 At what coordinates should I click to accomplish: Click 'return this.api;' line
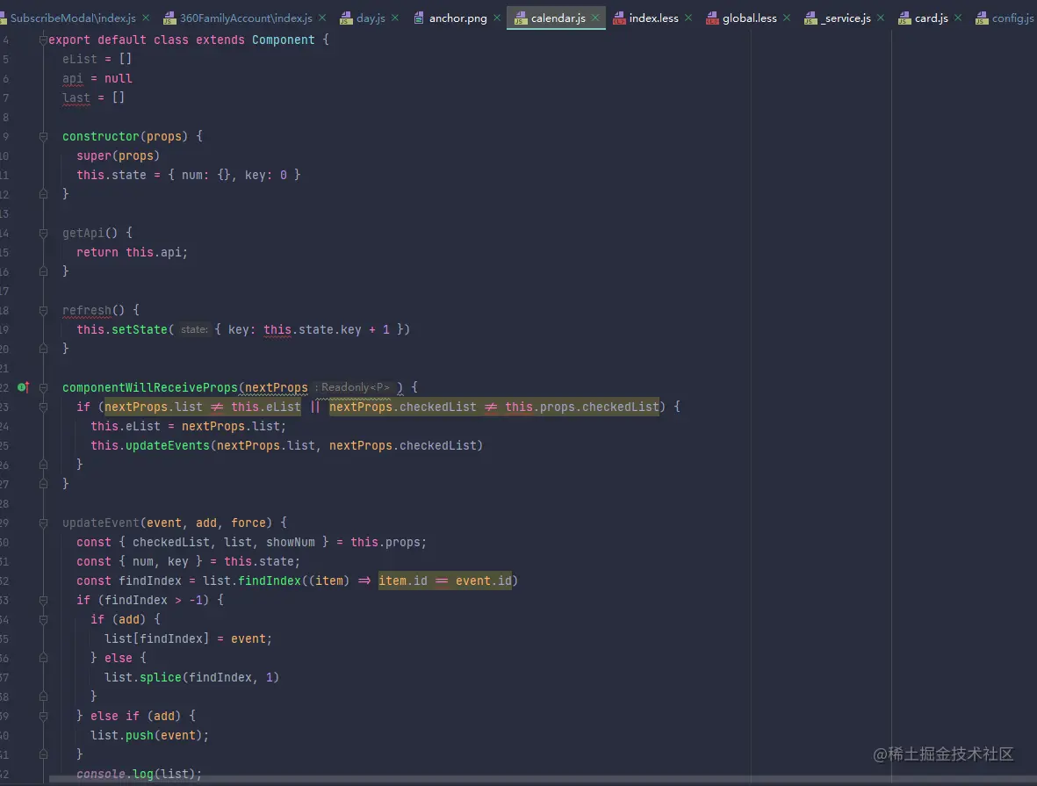[x=132, y=252]
